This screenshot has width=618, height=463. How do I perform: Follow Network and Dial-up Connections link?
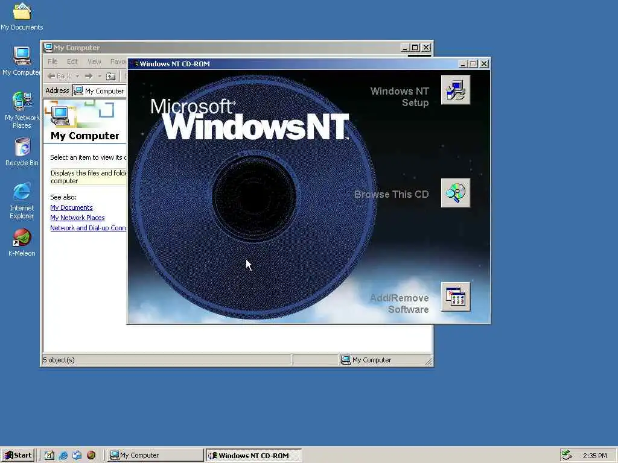88,228
